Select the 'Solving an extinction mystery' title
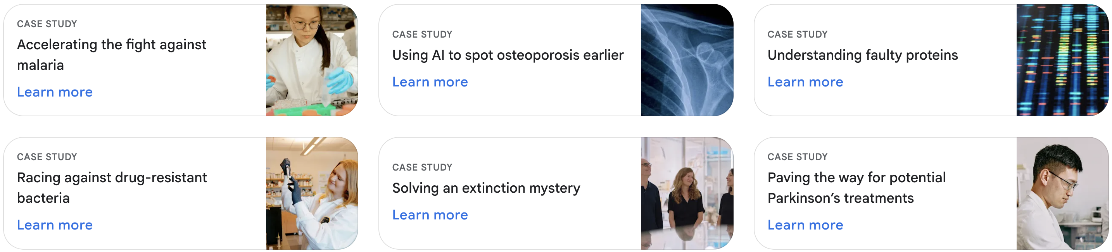This screenshot has width=1112, height=252. tap(486, 188)
